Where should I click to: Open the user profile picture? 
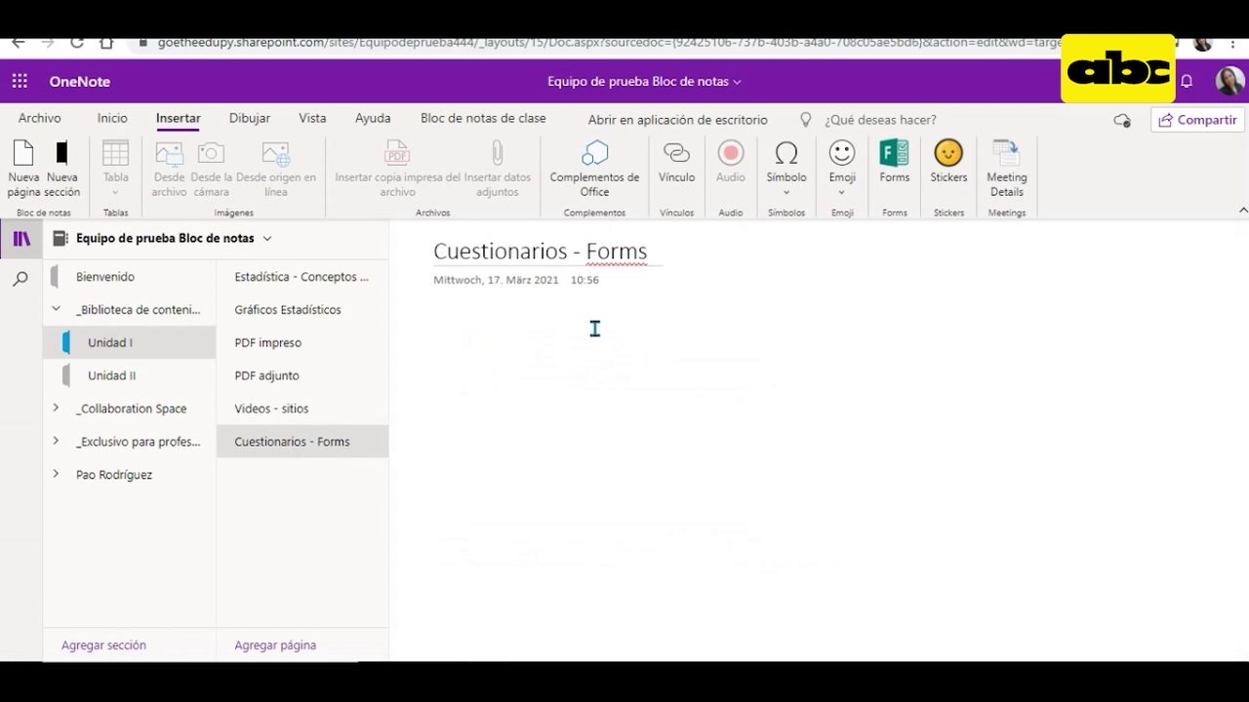1229,81
